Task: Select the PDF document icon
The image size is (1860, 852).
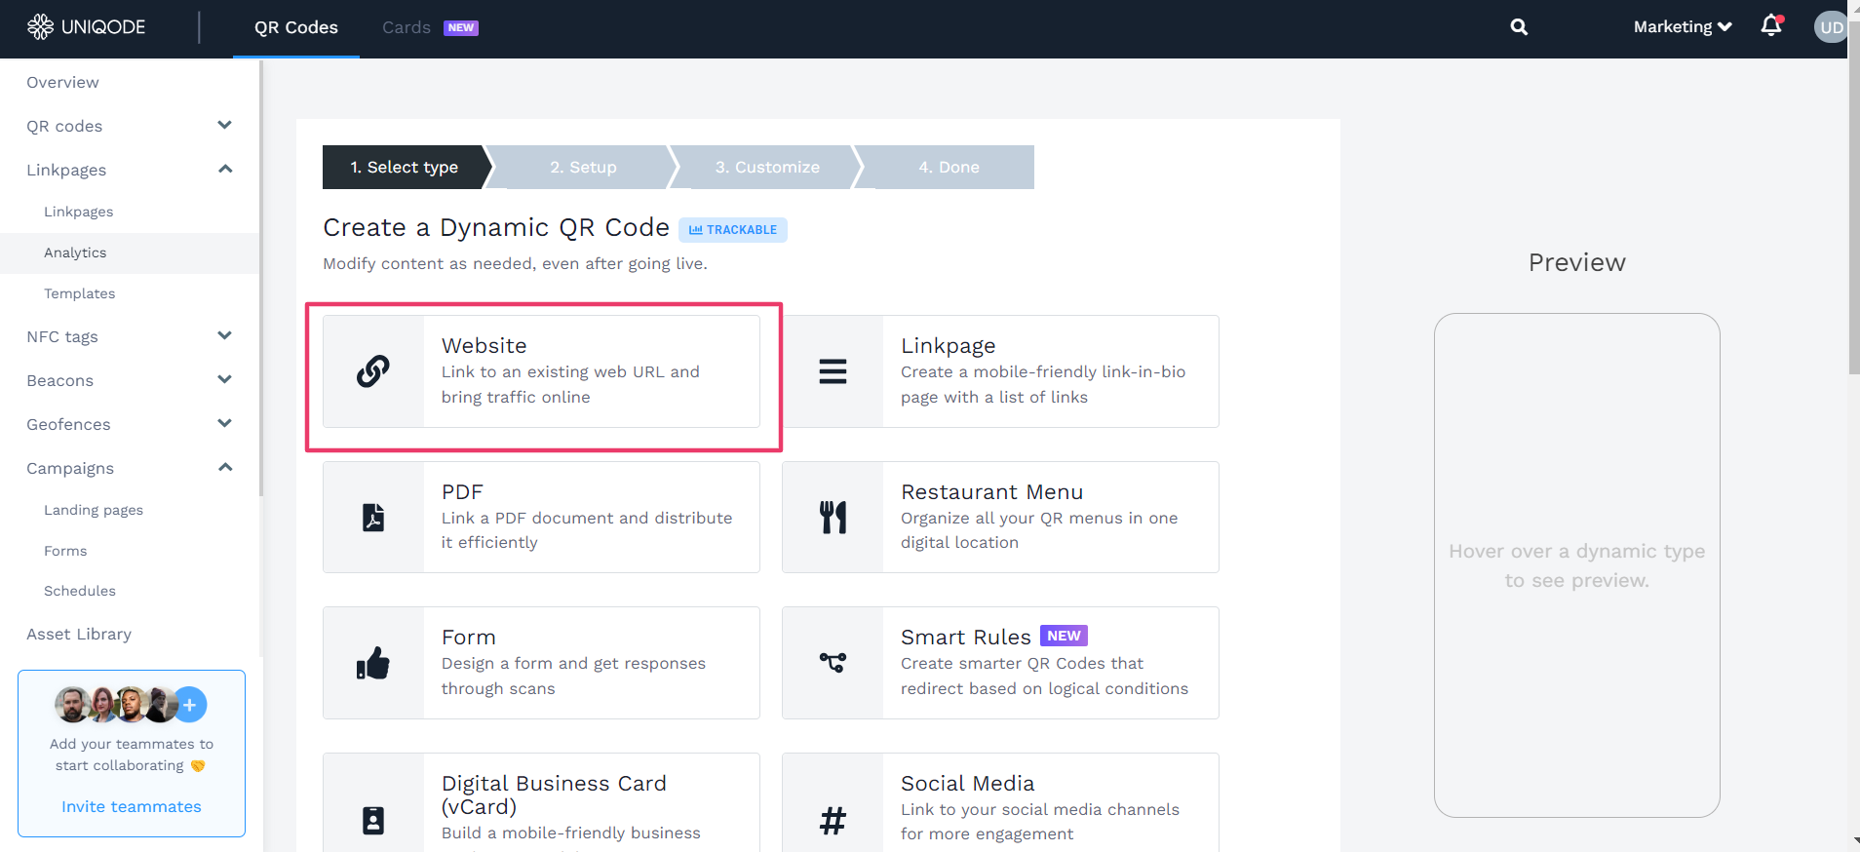Action: coord(373,517)
